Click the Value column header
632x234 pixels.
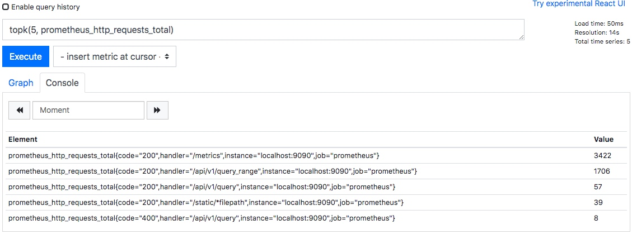click(603, 139)
